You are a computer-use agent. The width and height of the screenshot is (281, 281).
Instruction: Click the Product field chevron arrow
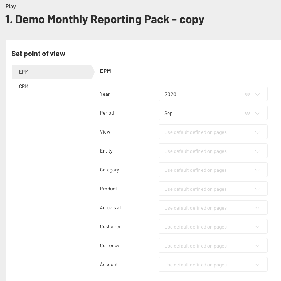point(258,189)
